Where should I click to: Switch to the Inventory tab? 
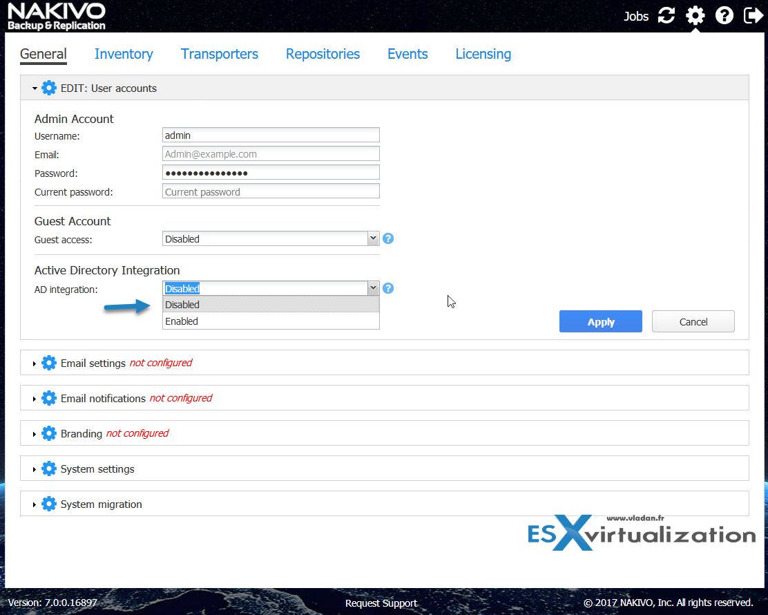point(124,54)
